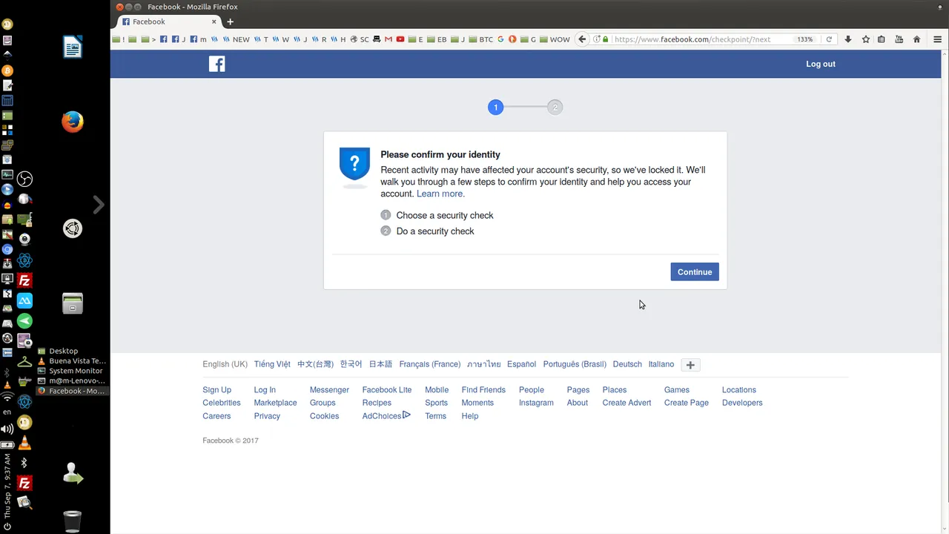The width and height of the screenshot is (949, 534).
Task: Click the Instagram footer link
Action: coord(536,403)
